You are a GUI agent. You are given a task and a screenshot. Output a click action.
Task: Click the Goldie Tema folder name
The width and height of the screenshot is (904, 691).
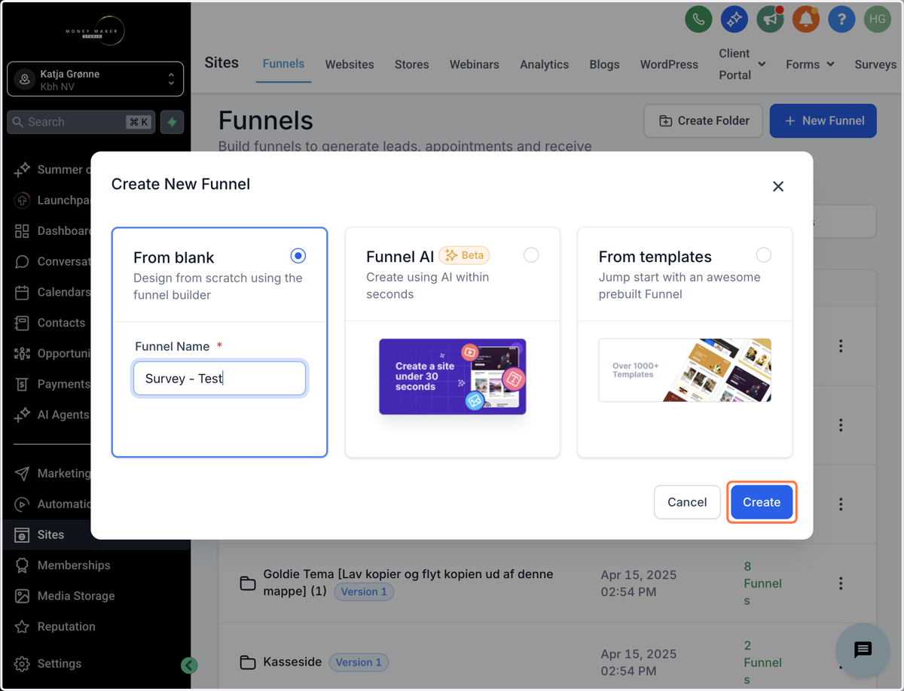pyautogui.click(x=408, y=583)
